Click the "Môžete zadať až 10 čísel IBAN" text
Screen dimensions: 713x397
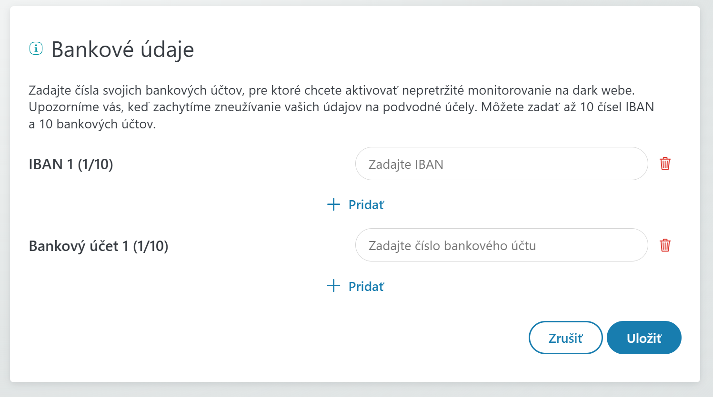(567, 107)
